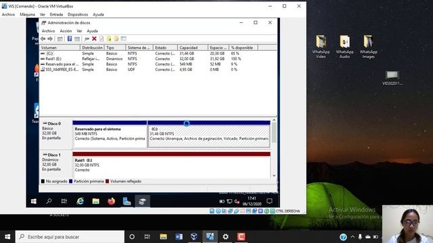Viewport: 433px width, 243px height.
Task: Click the Cortana circle in host taskbar
Action: click(x=132, y=237)
